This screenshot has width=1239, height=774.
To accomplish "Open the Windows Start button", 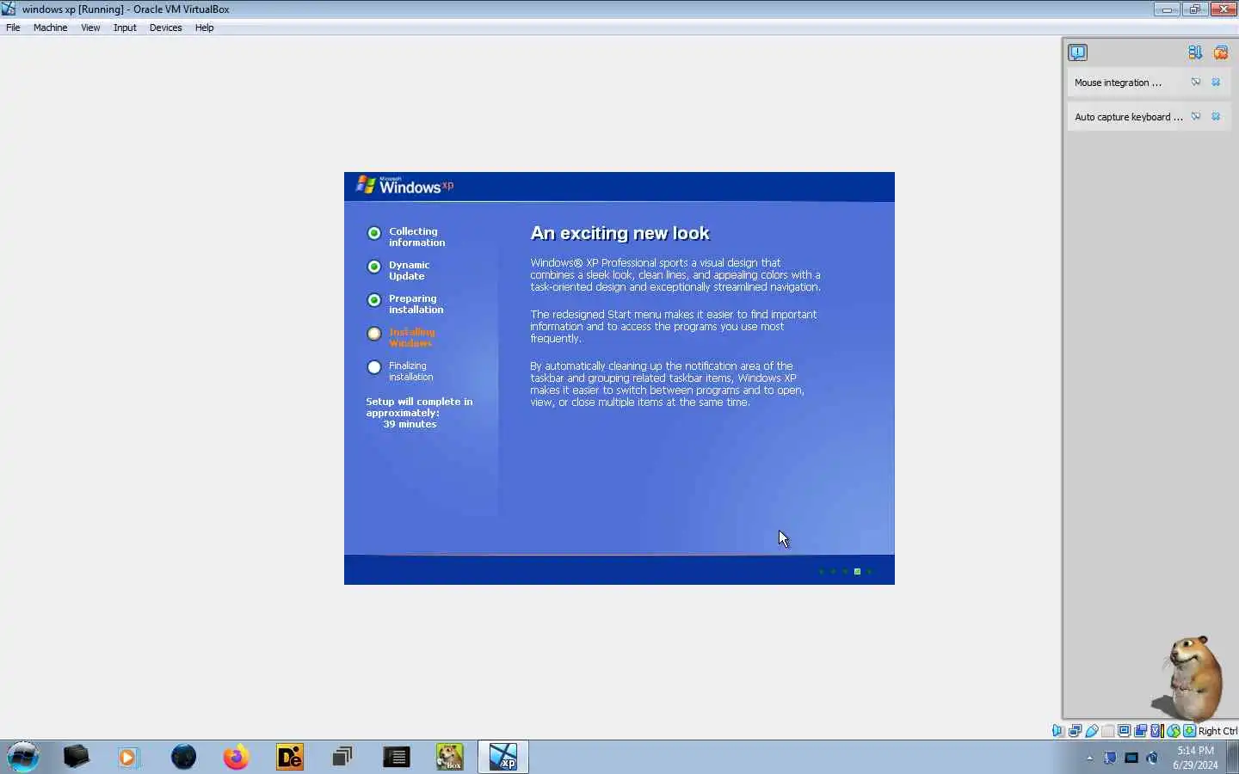I will [23, 757].
